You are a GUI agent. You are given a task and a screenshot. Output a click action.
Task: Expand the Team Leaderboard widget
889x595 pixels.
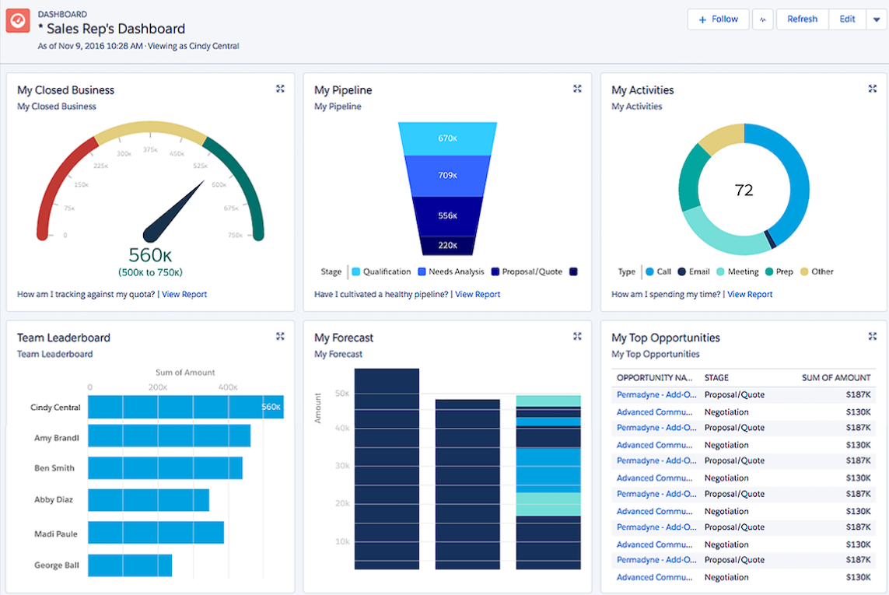pos(280,336)
